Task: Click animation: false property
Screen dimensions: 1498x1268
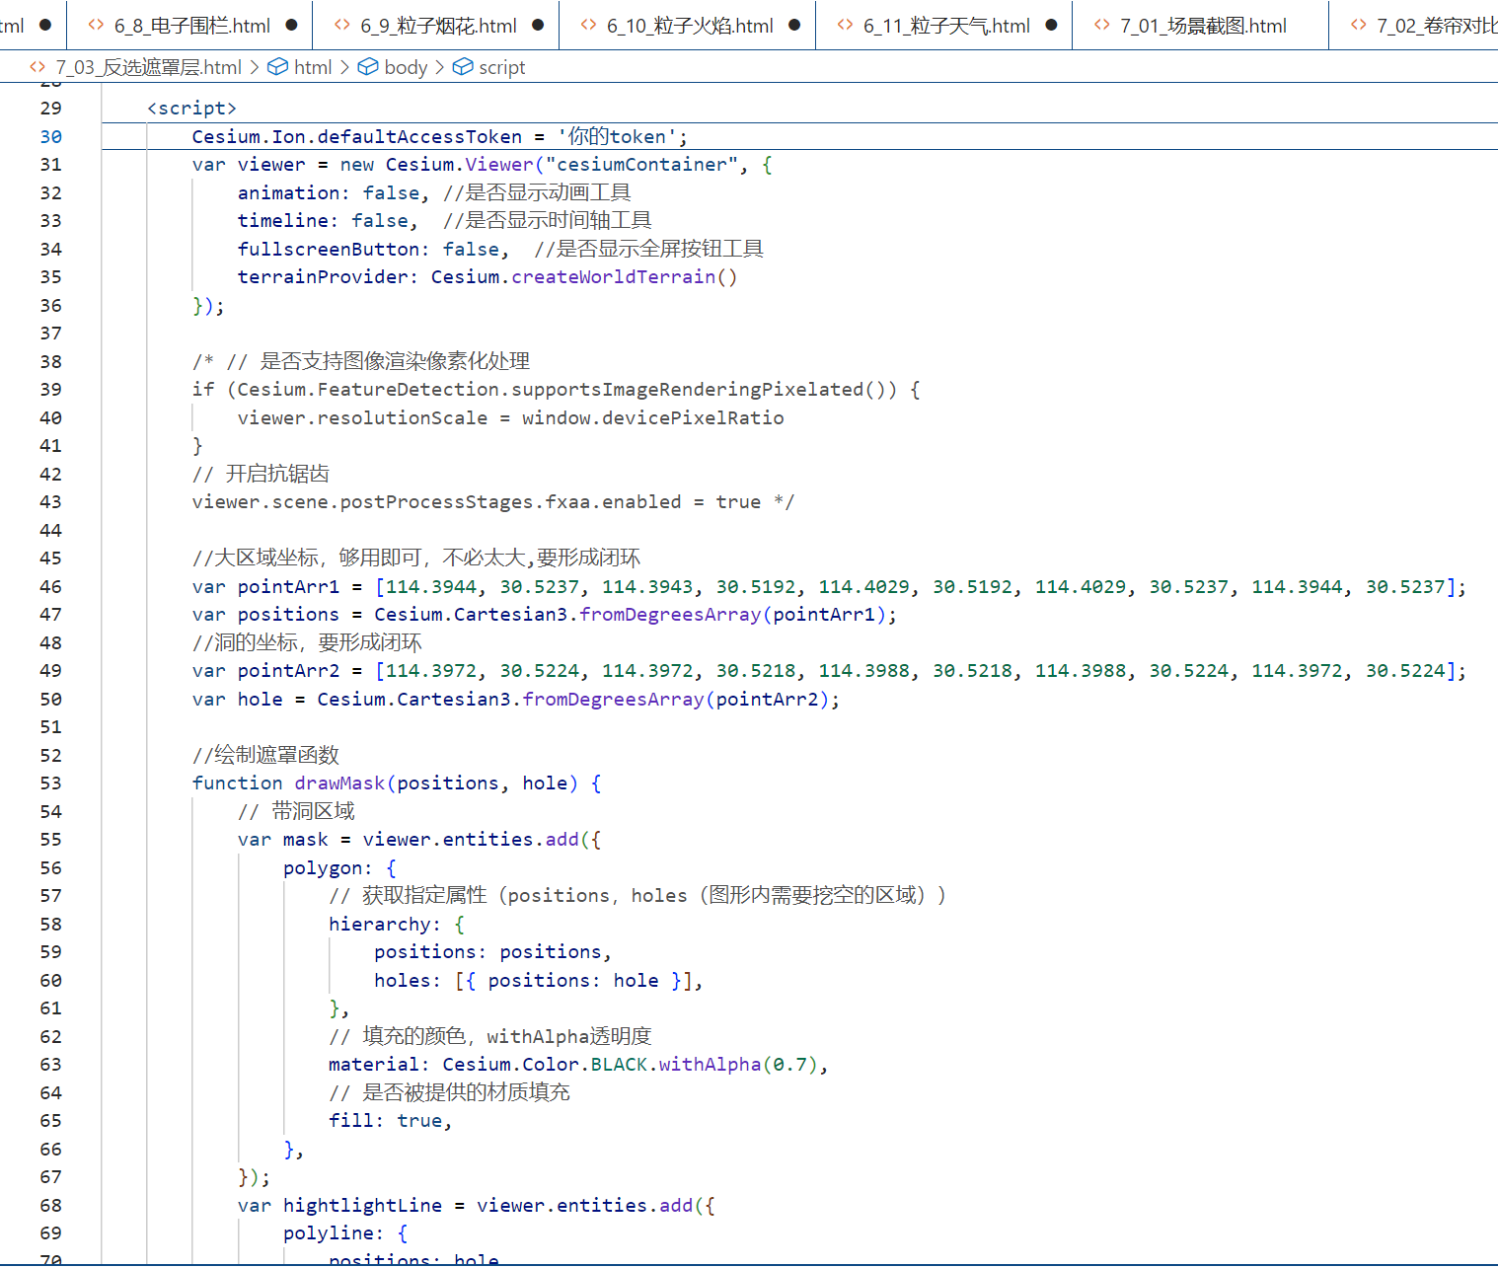Action: pyautogui.click(x=328, y=192)
